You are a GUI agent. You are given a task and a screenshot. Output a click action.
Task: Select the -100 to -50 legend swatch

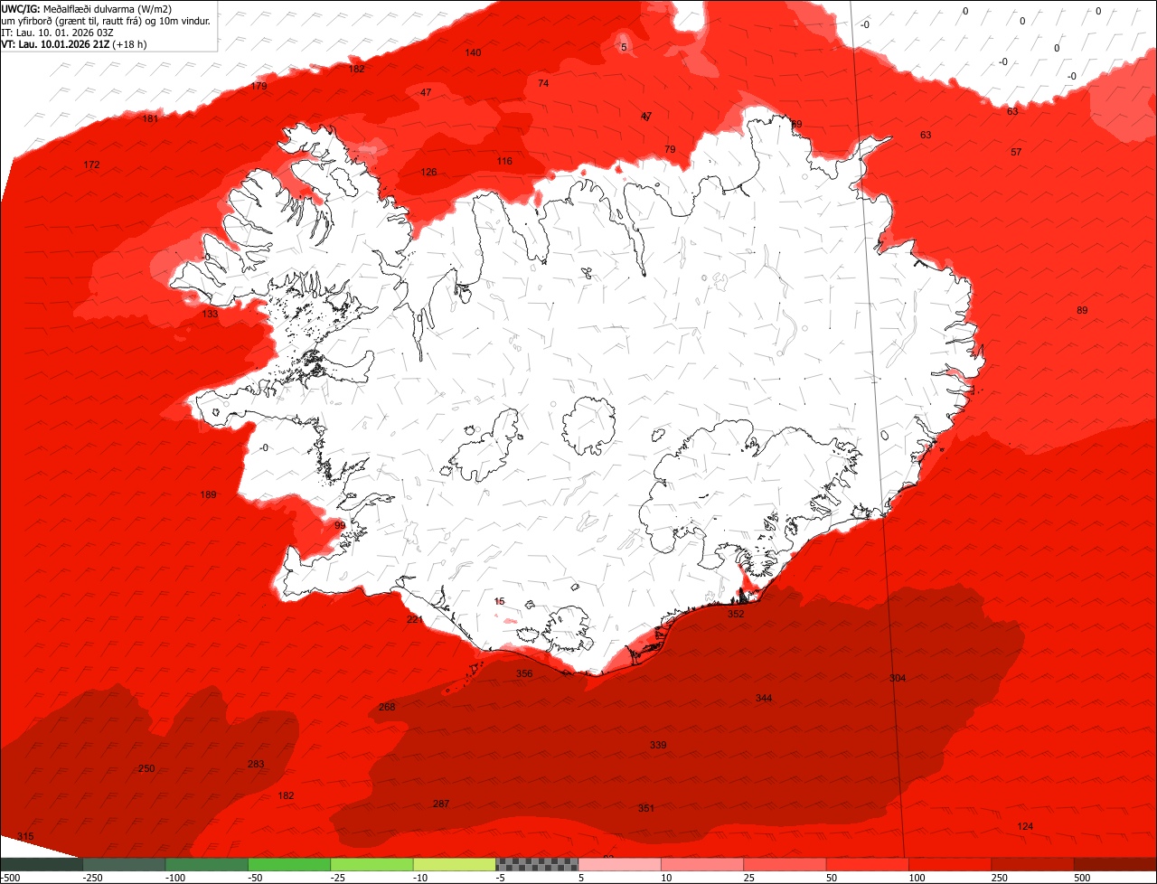[206, 864]
